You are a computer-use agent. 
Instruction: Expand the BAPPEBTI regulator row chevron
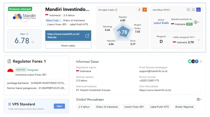coord(64,72)
